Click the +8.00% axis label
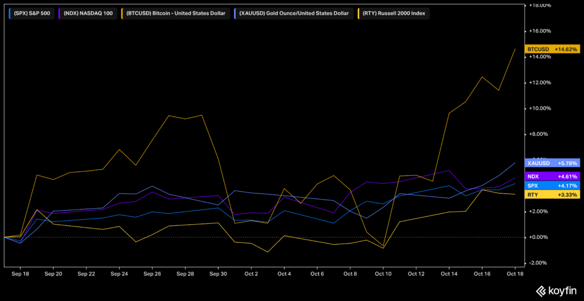The width and height of the screenshot is (584, 301). 538,134
